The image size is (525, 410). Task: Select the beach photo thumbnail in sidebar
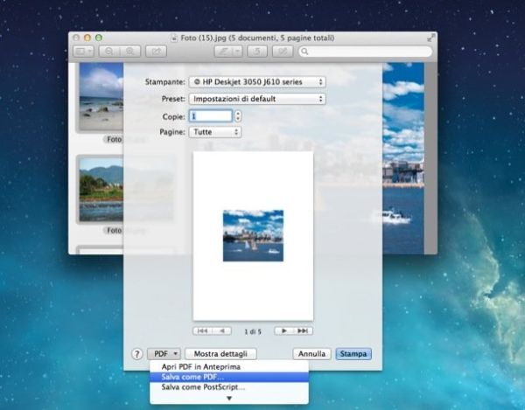click(x=101, y=97)
